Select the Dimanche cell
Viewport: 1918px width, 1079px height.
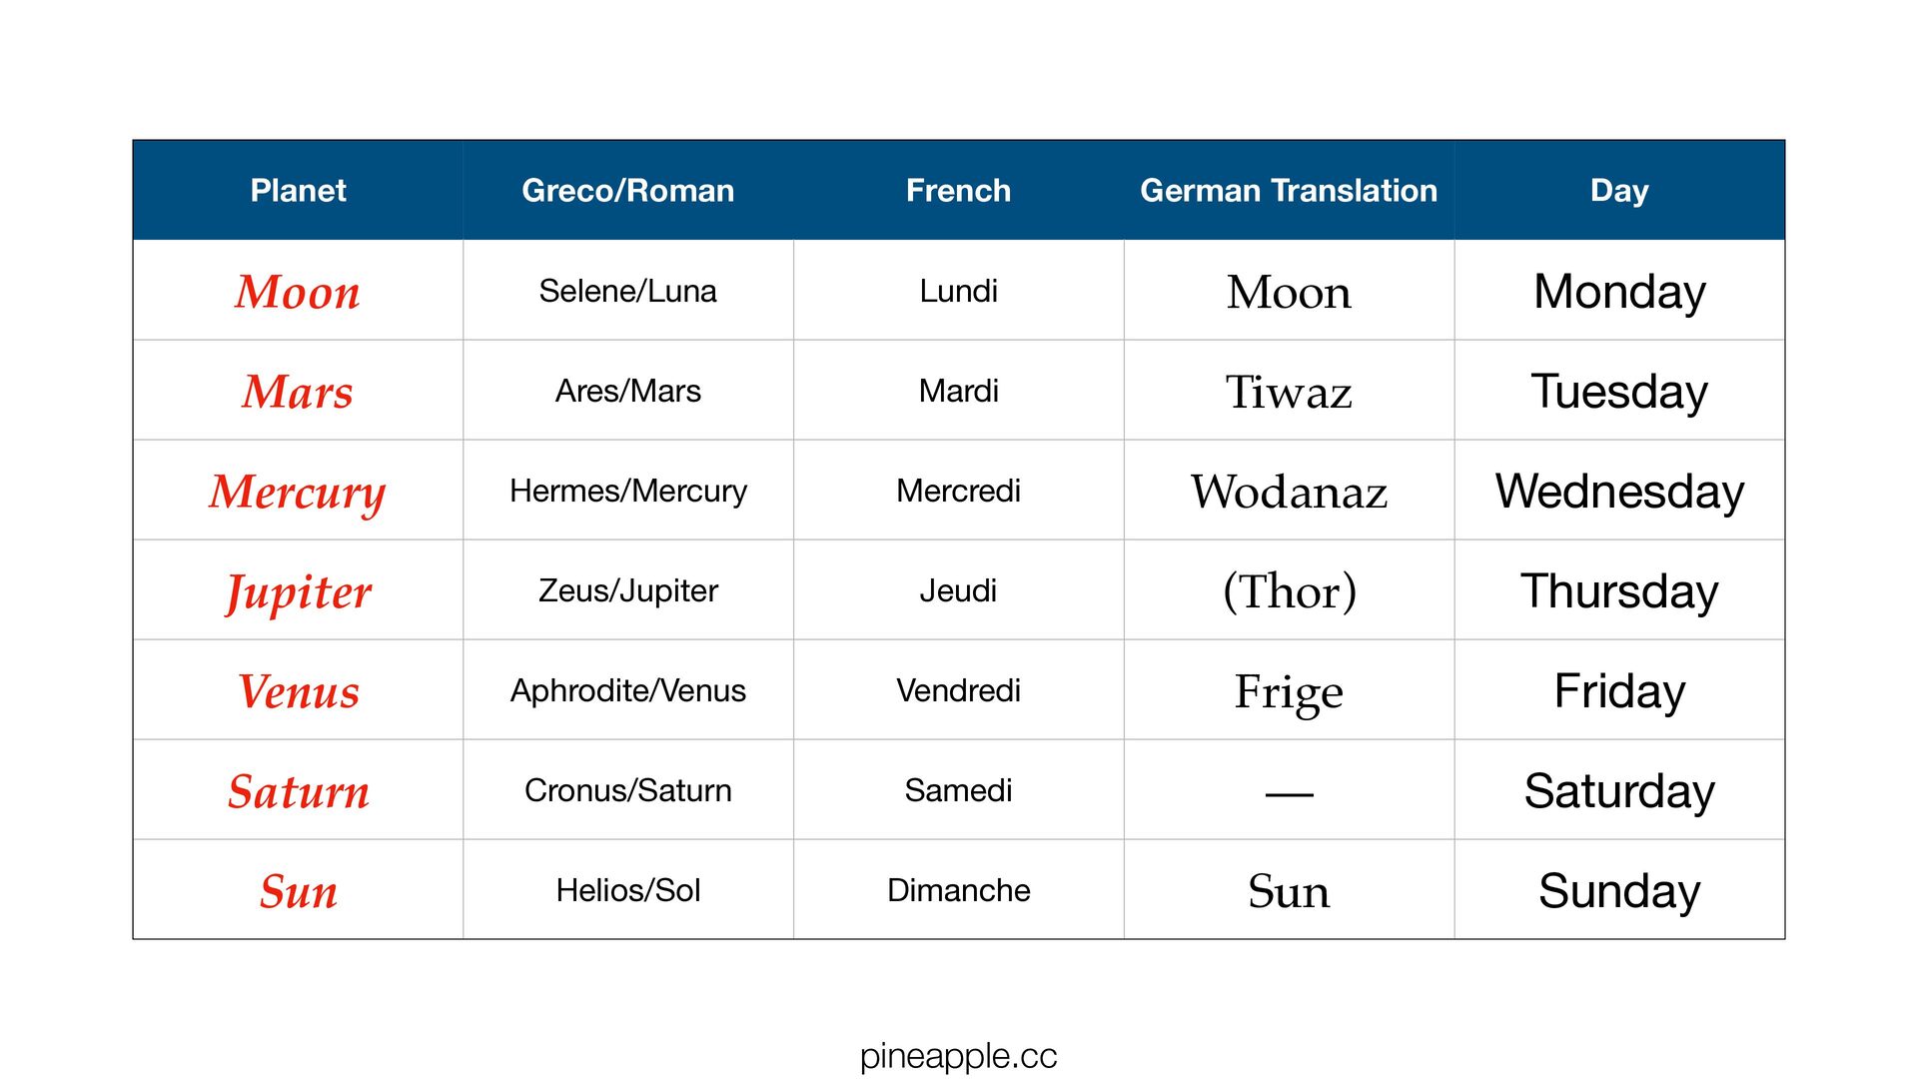click(x=958, y=890)
